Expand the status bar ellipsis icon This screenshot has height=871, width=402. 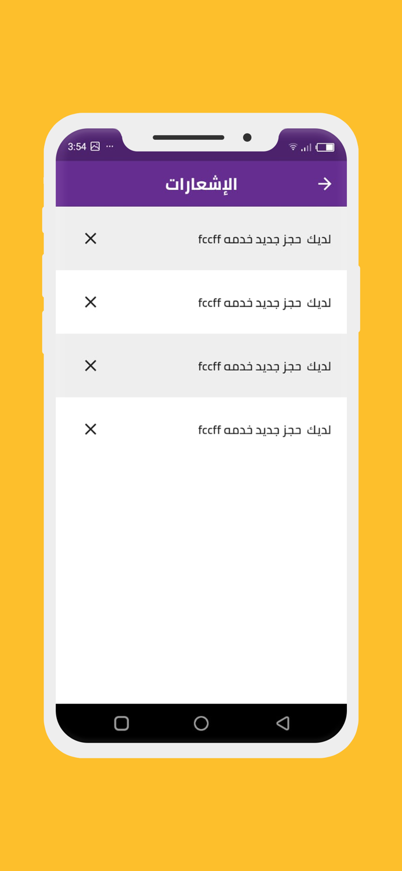(109, 146)
